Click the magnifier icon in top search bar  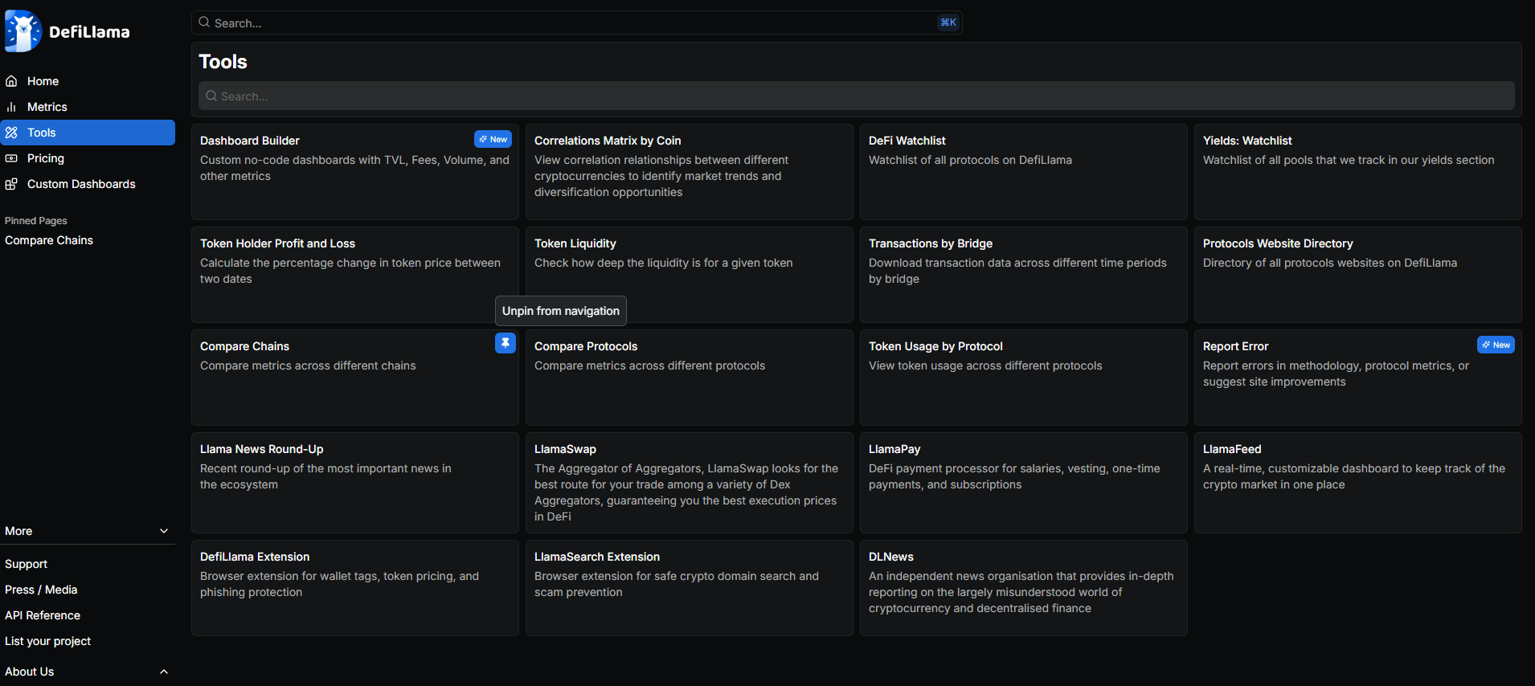point(205,22)
